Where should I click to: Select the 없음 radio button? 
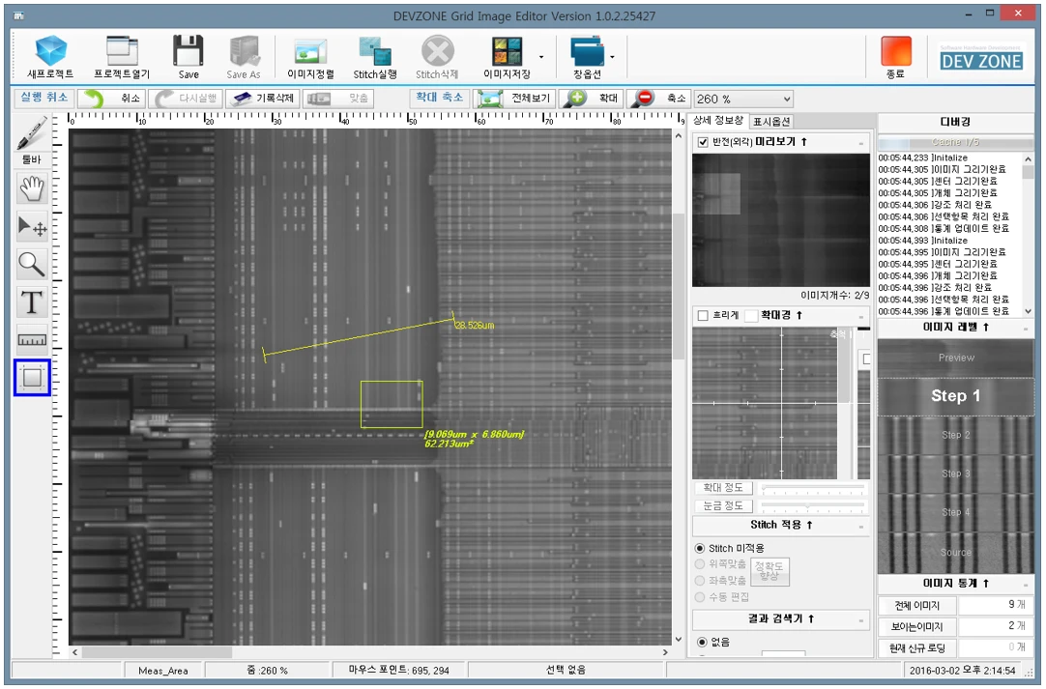click(702, 643)
